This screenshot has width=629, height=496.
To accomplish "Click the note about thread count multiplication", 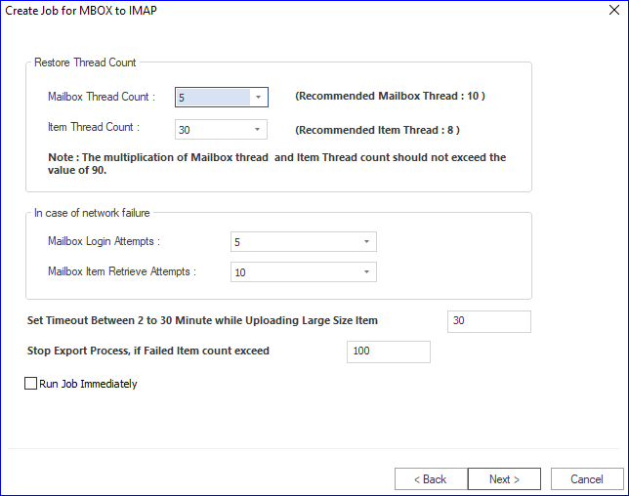I will [x=276, y=164].
